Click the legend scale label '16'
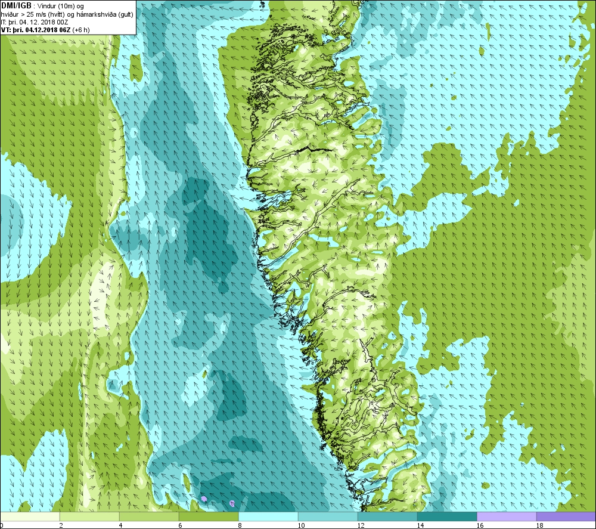The image size is (596, 529). click(x=480, y=525)
